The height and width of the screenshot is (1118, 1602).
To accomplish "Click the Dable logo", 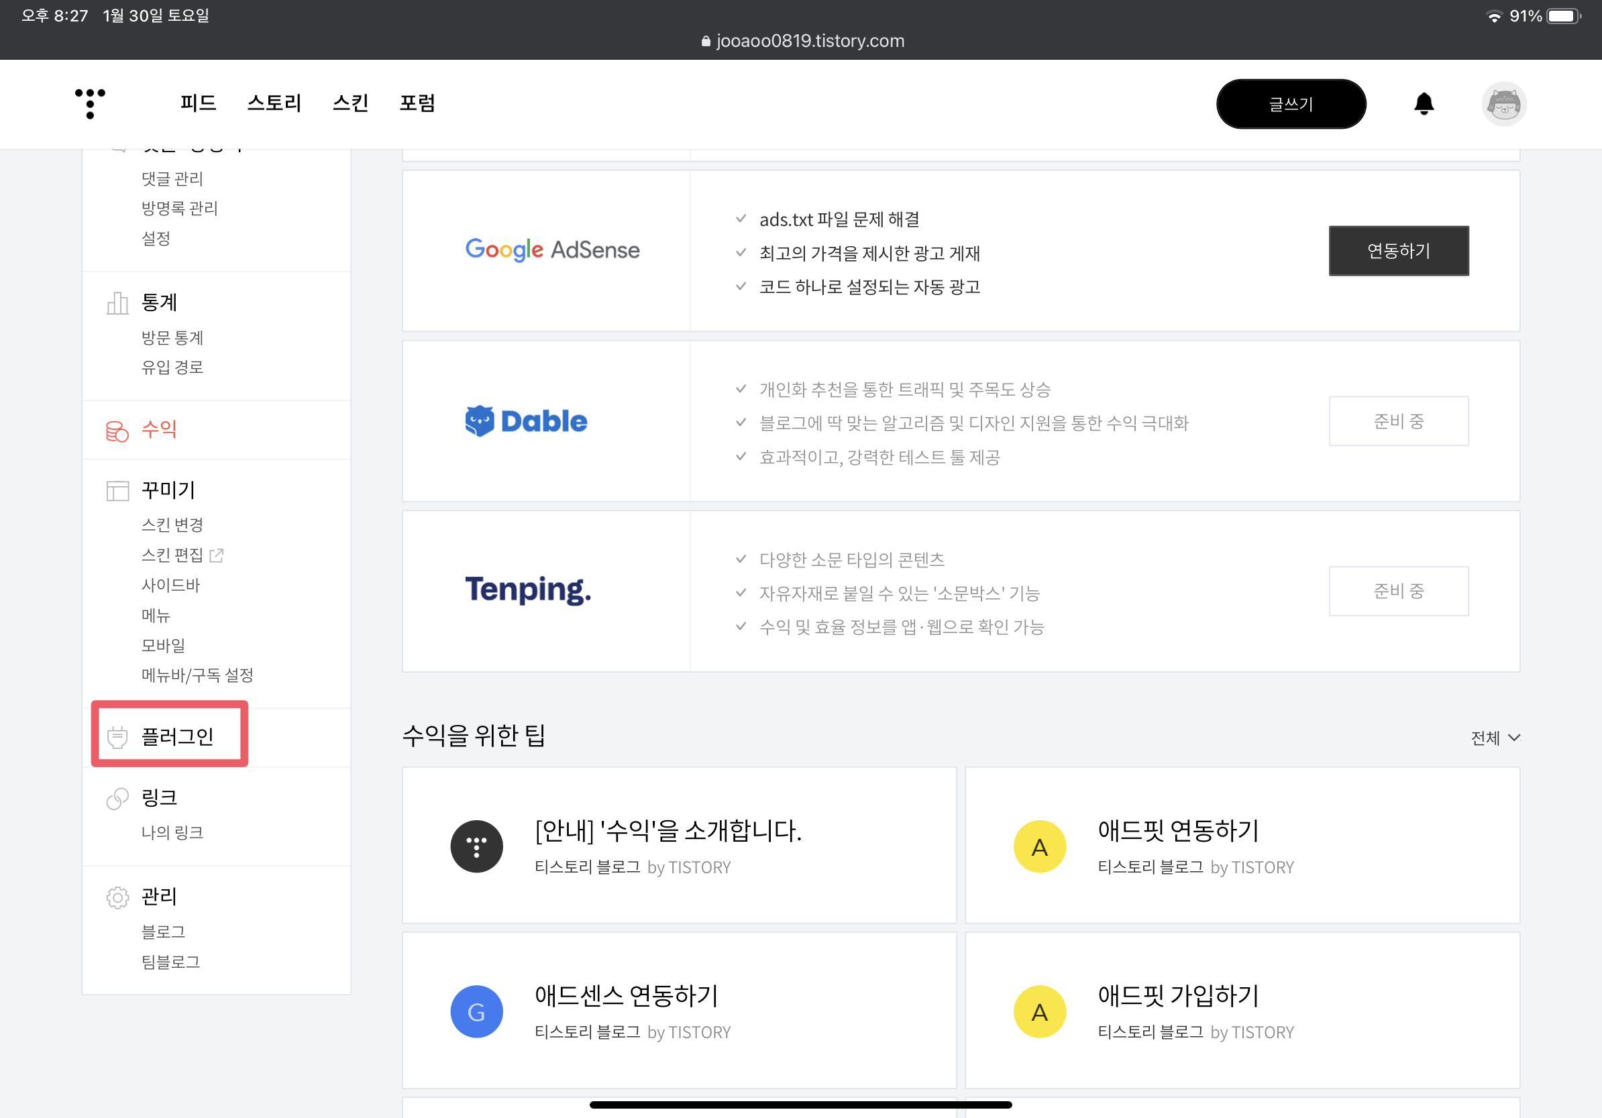I will pos(526,421).
